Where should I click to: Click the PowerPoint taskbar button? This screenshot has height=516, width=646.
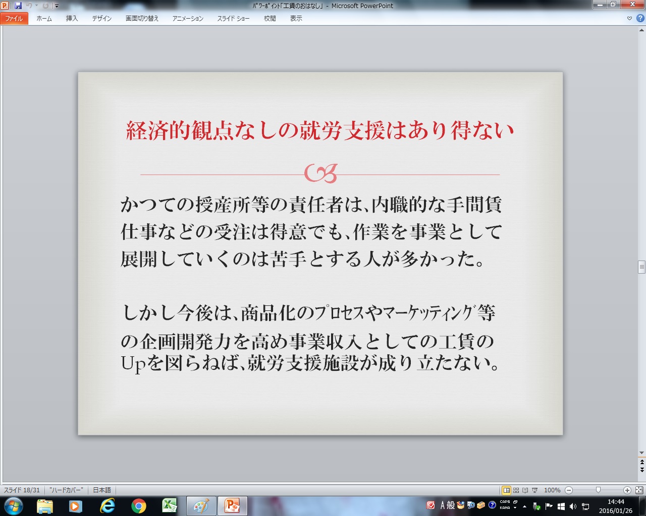(x=232, y=506)
